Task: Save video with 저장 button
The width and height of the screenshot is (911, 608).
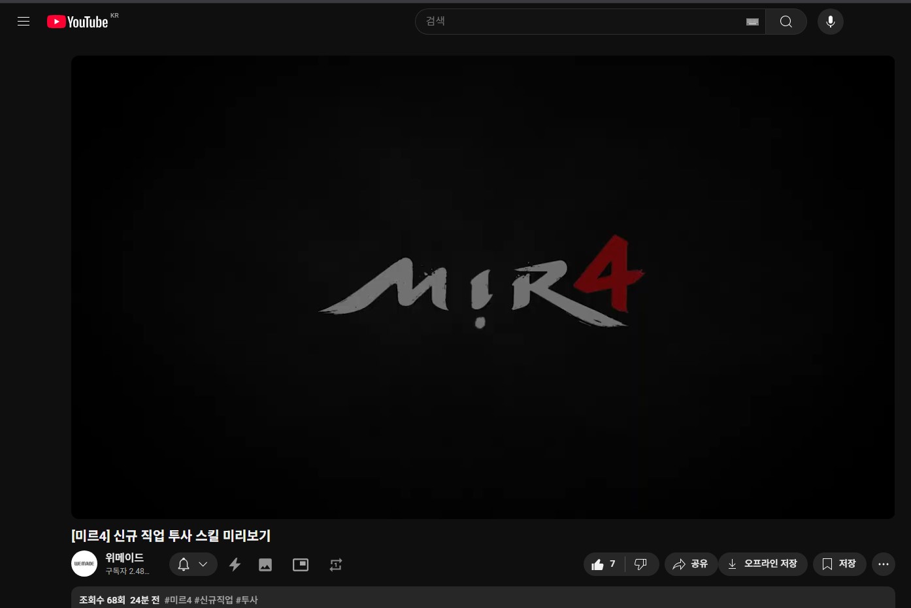Action: pyautogui.click(x=839, y=564)
